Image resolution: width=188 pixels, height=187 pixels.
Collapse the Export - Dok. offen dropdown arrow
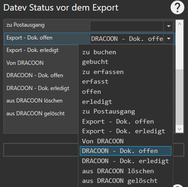[x=169, y=39]
